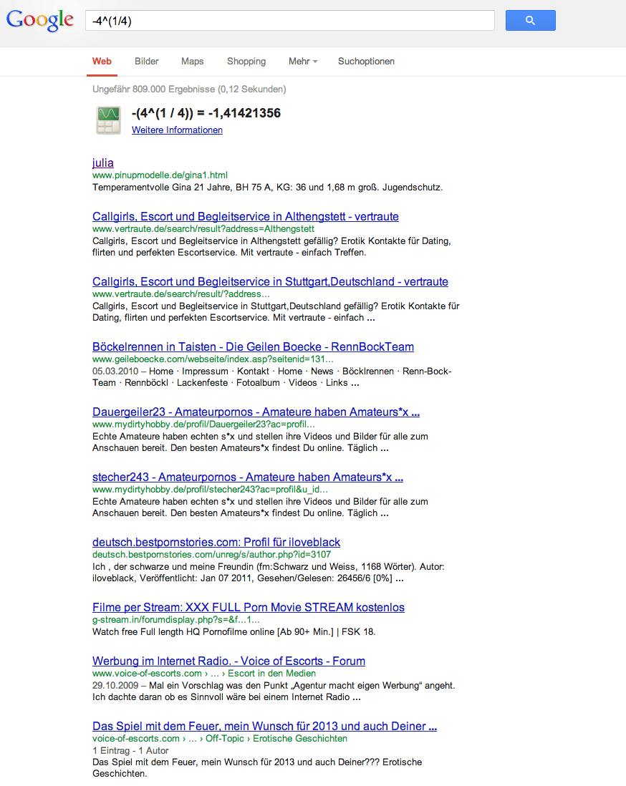The image size is (626, 786).
Task: Click the green calculator icon
Action: pyautogui.click(x=108, y=120)
